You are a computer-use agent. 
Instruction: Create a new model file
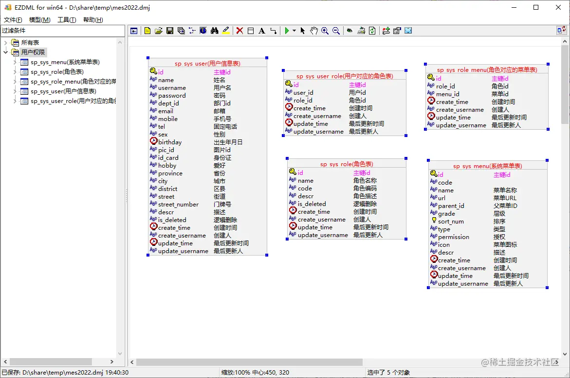pyautogui.click(x=147, y=31)
